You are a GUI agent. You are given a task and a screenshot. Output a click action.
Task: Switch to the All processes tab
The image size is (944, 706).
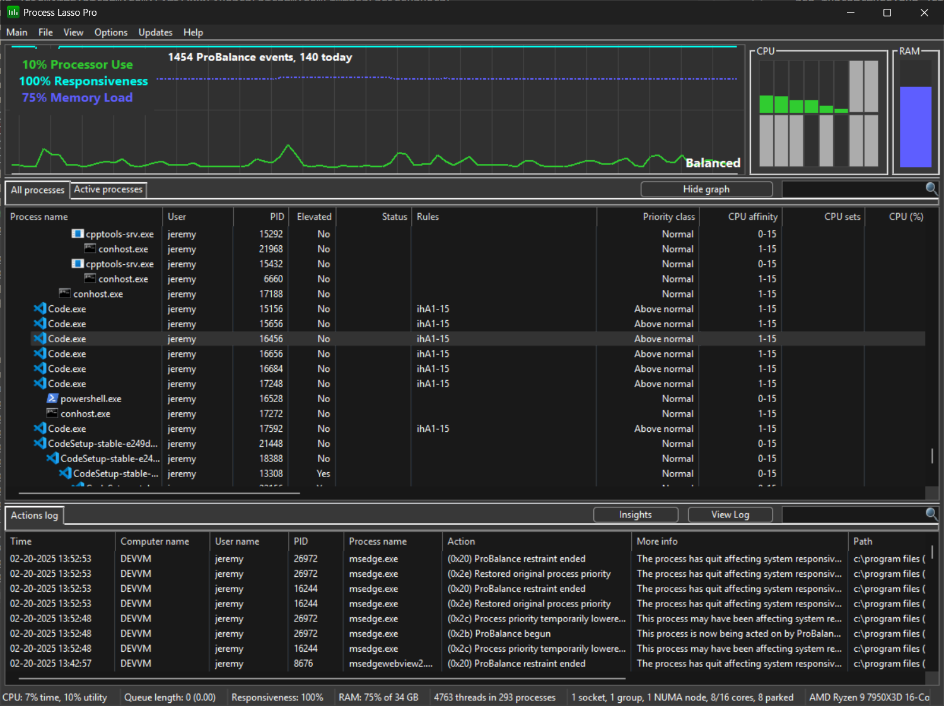tap(38, 190)
